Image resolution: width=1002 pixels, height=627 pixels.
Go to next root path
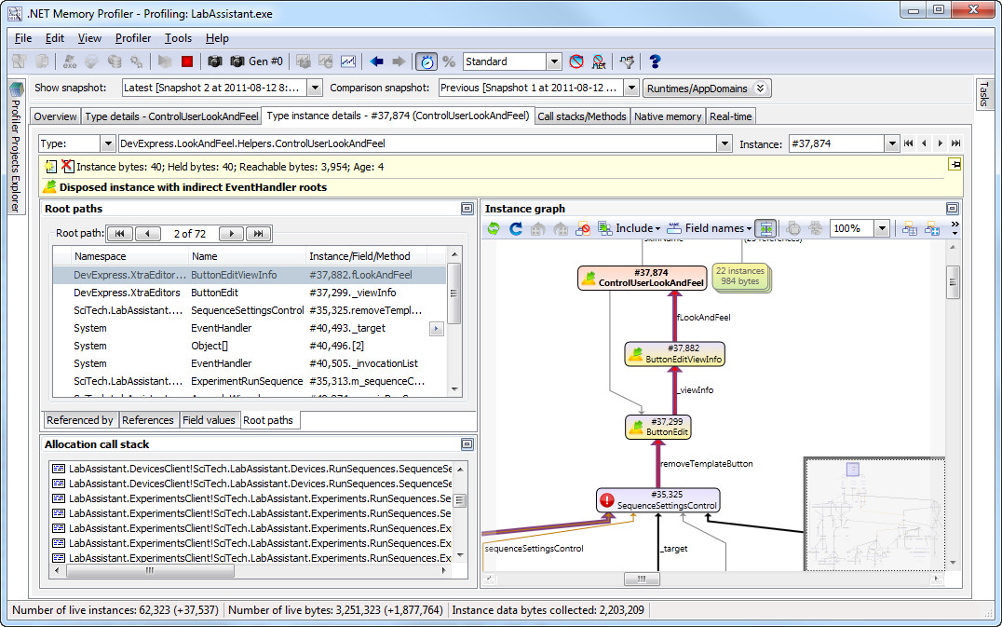231,233
